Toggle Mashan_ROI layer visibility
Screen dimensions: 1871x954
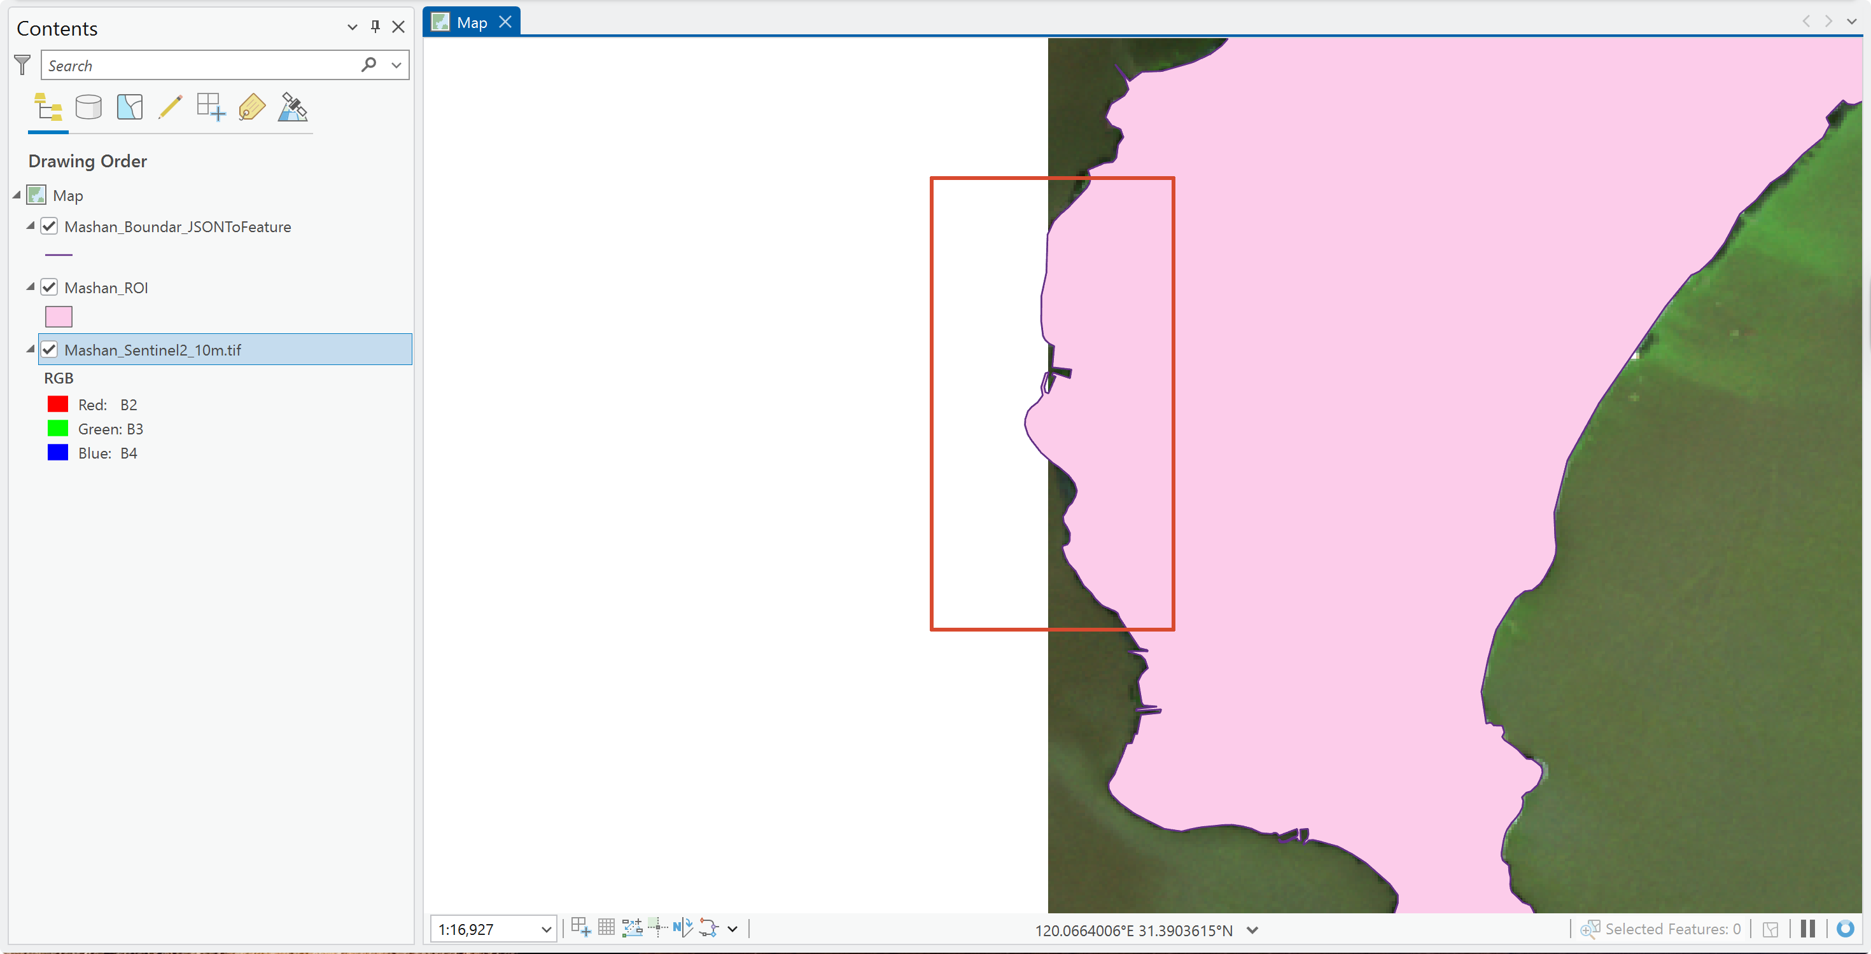[48, 287]
